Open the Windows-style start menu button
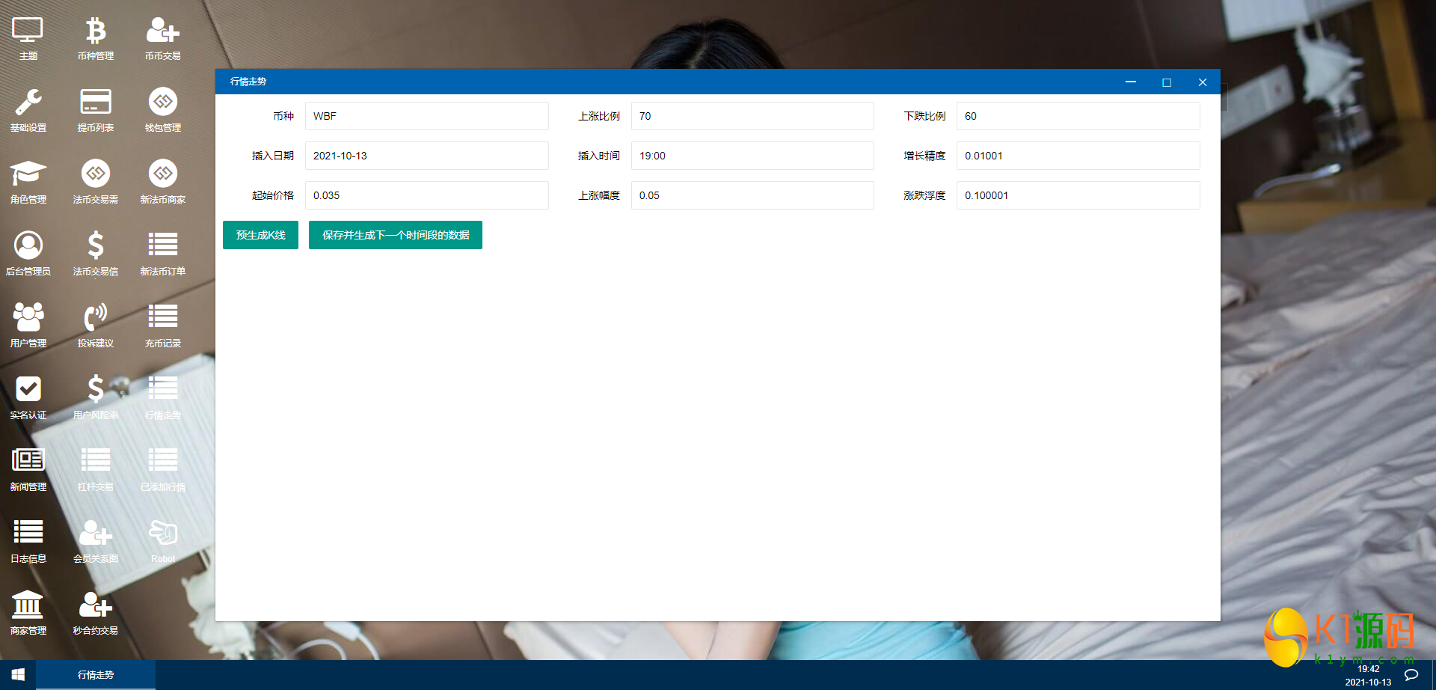The image size is (1436, 690). point(18,675)
